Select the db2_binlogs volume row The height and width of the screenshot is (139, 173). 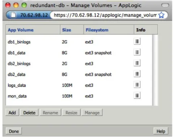(x=79, y=64)
